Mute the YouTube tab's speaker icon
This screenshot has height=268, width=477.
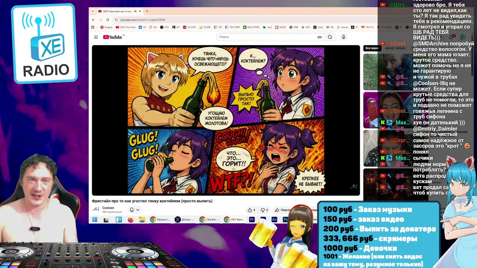(x=135, y=11)
